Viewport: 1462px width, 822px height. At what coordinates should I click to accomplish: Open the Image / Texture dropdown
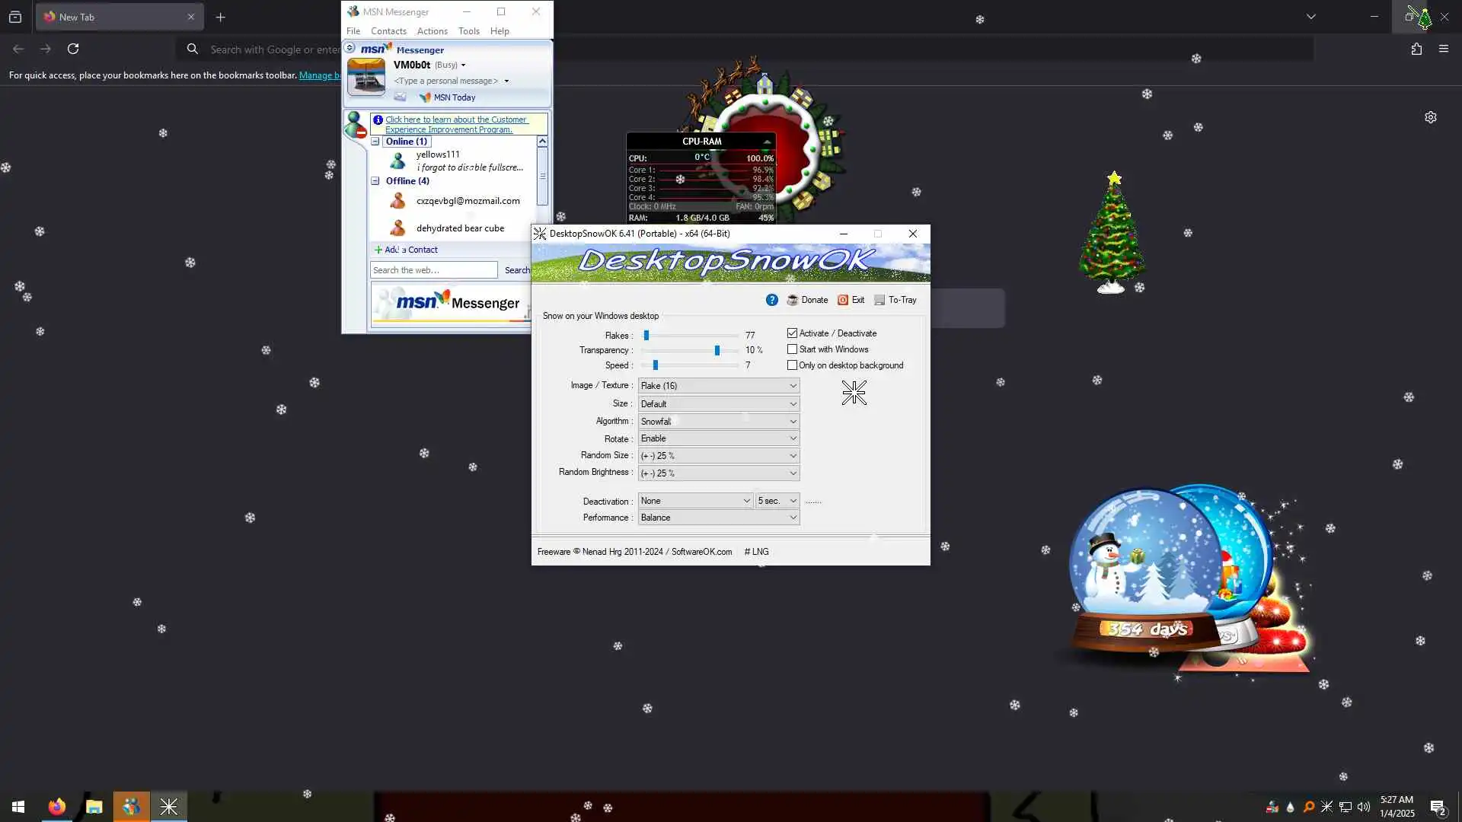click(718, 386)
